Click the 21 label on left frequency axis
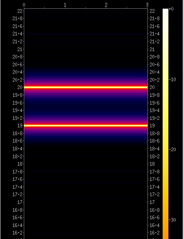This screenshot has height=239, width=184. (x=20, y=49)
